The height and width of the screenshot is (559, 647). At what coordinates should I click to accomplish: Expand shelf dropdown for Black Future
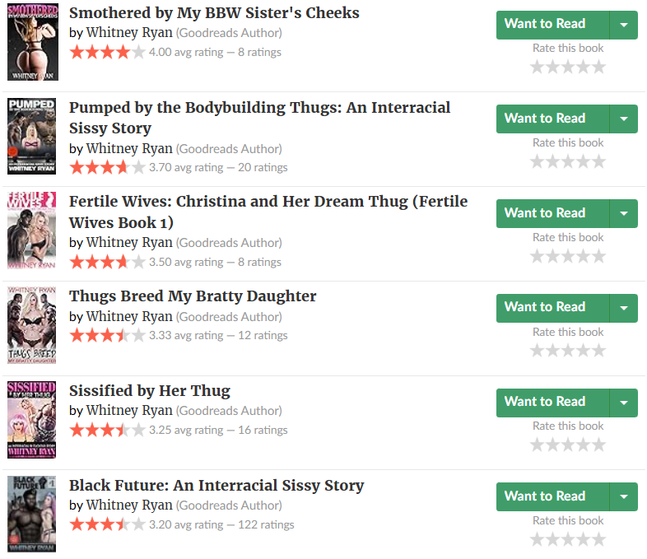[x=623, y=496]
